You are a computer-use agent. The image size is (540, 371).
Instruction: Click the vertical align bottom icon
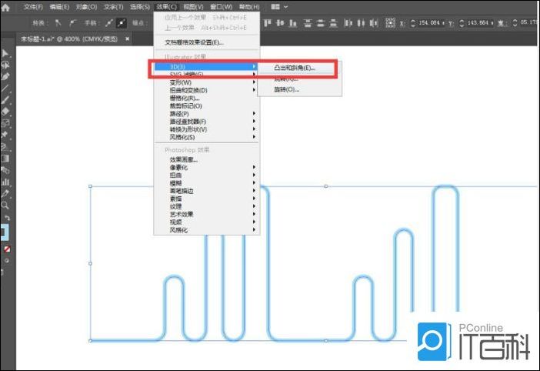click(293, 23)
